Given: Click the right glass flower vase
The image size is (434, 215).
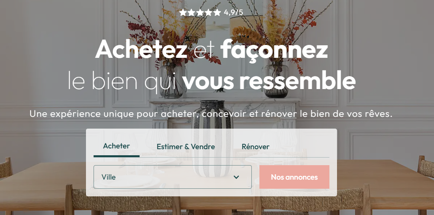Looking at the screenshot, I should tap(276, 80).
